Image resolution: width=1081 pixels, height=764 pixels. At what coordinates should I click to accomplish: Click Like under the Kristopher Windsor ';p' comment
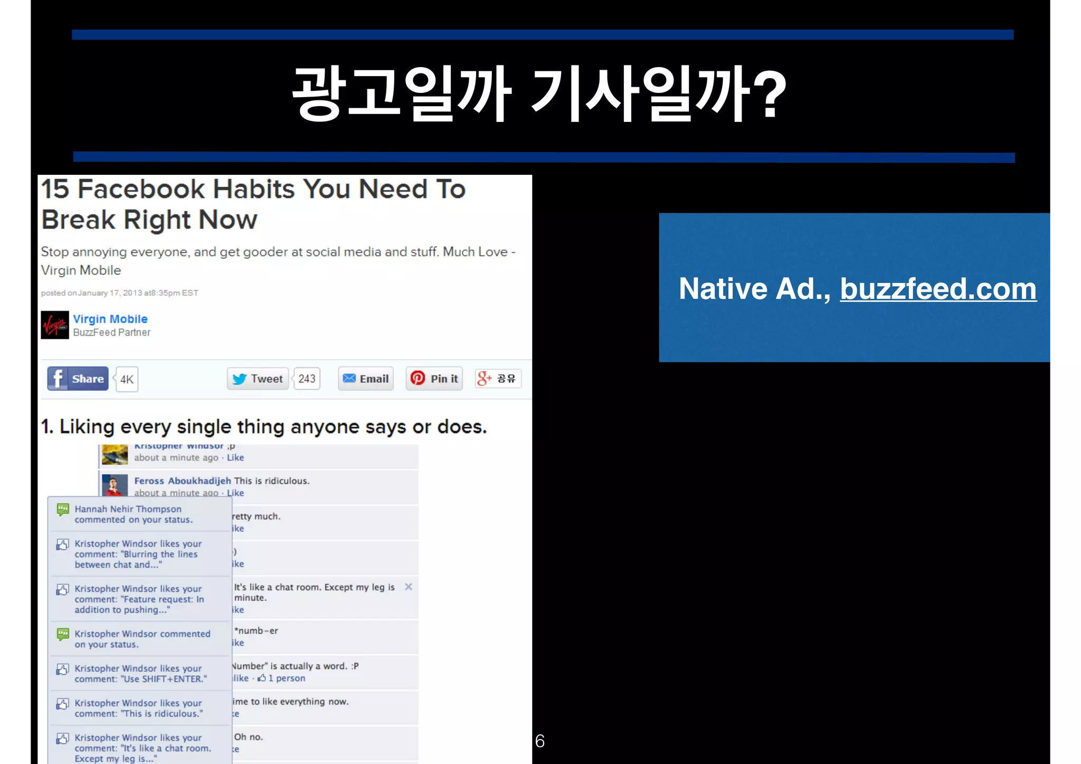[235, 458]
